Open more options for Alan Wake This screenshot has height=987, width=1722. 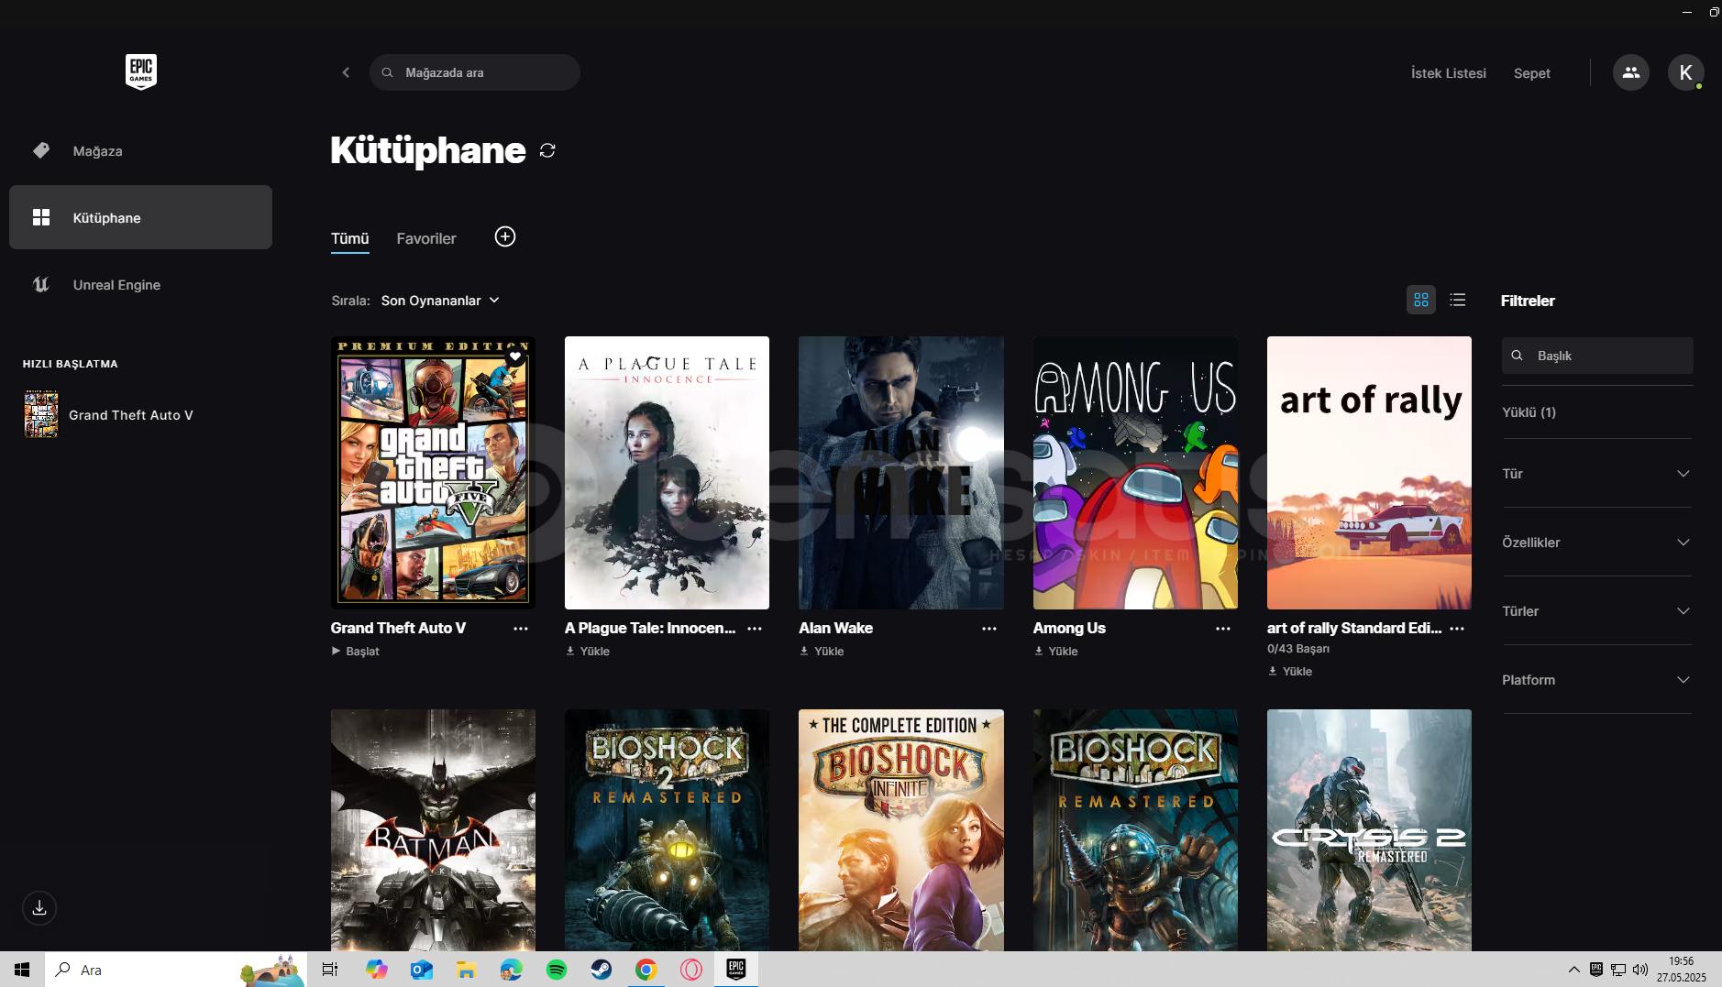click(x=988, y=629)
